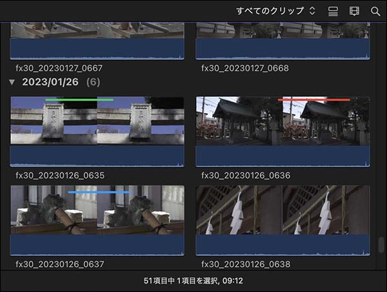The height and width of the screenshot is (292, 387).
Task: Open the すべてのクリップ filter dropdown
Action: tap(275, 11)
